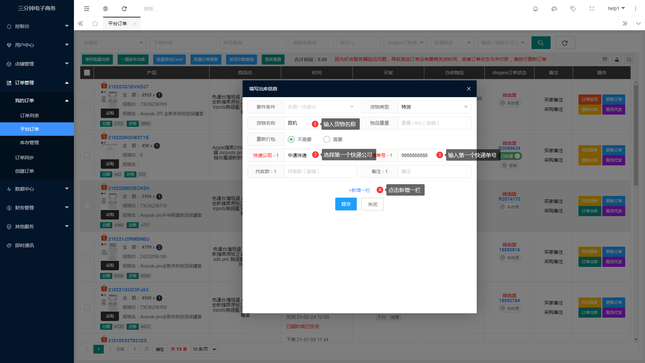645x363 pixels.
Task: Click the 物品重量 input field
Action: click(x=434, y=123)
